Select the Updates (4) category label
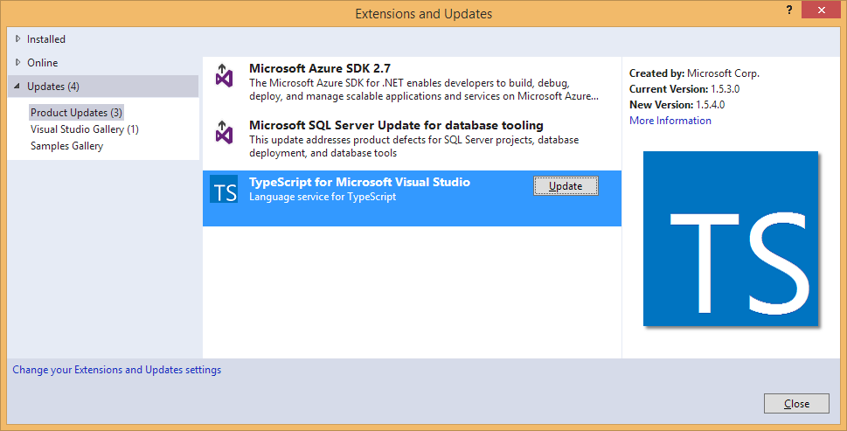Image resolution: width=847 pixels, height=431 pixels. tap(53, 87)
